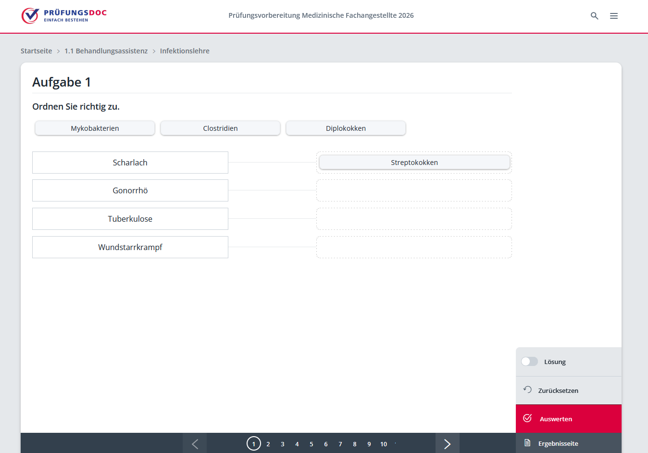Go to previous task arrow
Screen dimensions: 648x453
tap(195, 443)
